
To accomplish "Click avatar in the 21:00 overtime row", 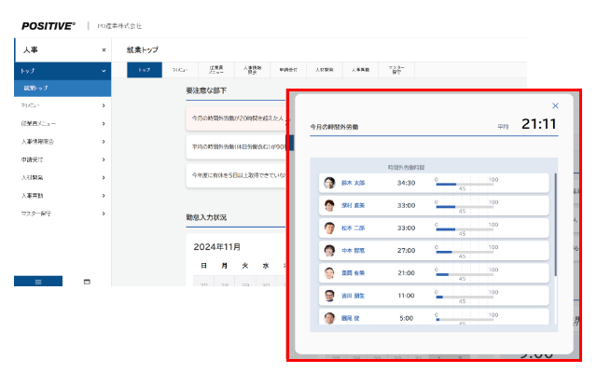I will pyautogui.click(x=329, y=273).
